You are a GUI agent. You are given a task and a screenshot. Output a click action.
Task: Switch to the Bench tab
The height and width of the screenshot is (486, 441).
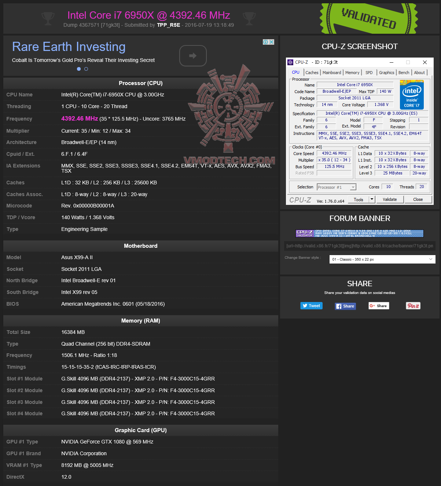coord(404,73)
